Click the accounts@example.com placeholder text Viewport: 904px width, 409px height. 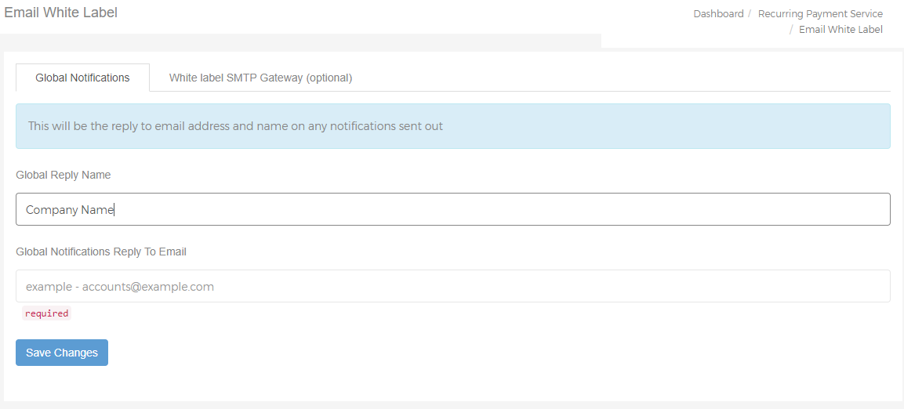[148, 286]
